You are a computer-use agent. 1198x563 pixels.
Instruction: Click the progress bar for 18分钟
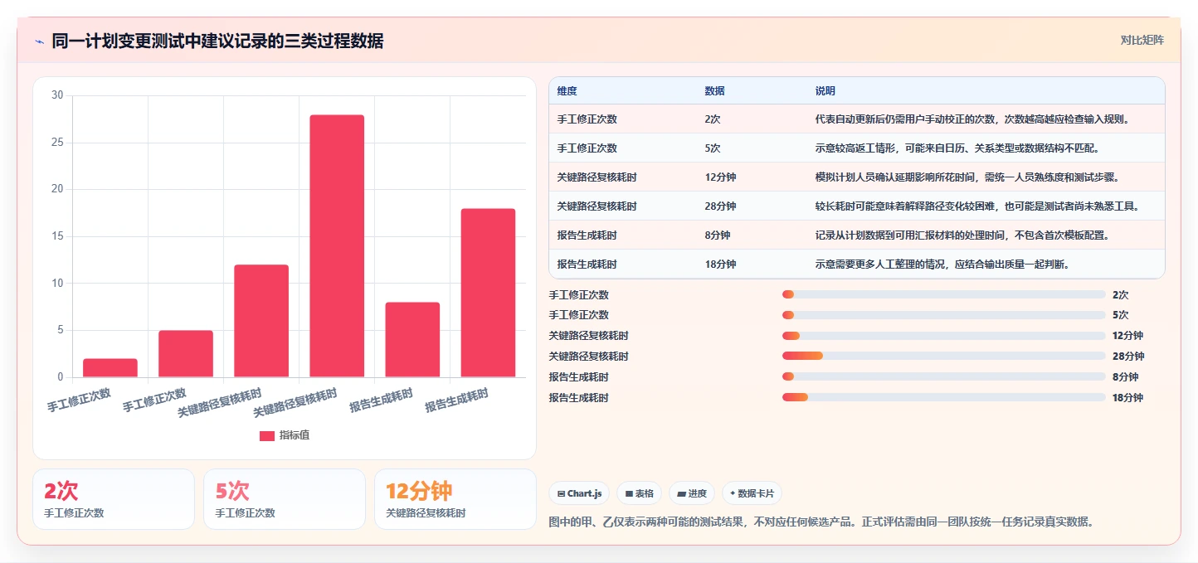(944, 397)
